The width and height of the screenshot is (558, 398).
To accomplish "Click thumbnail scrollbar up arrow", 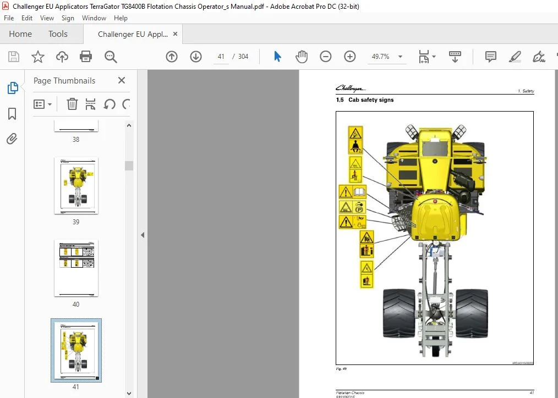I will coord(129,125).
